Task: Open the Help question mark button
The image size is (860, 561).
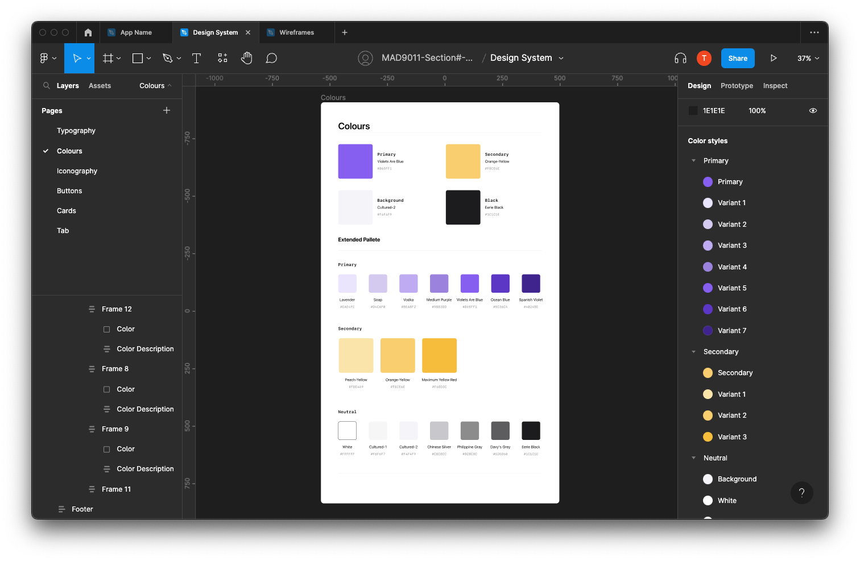Action: pos(801,493)
